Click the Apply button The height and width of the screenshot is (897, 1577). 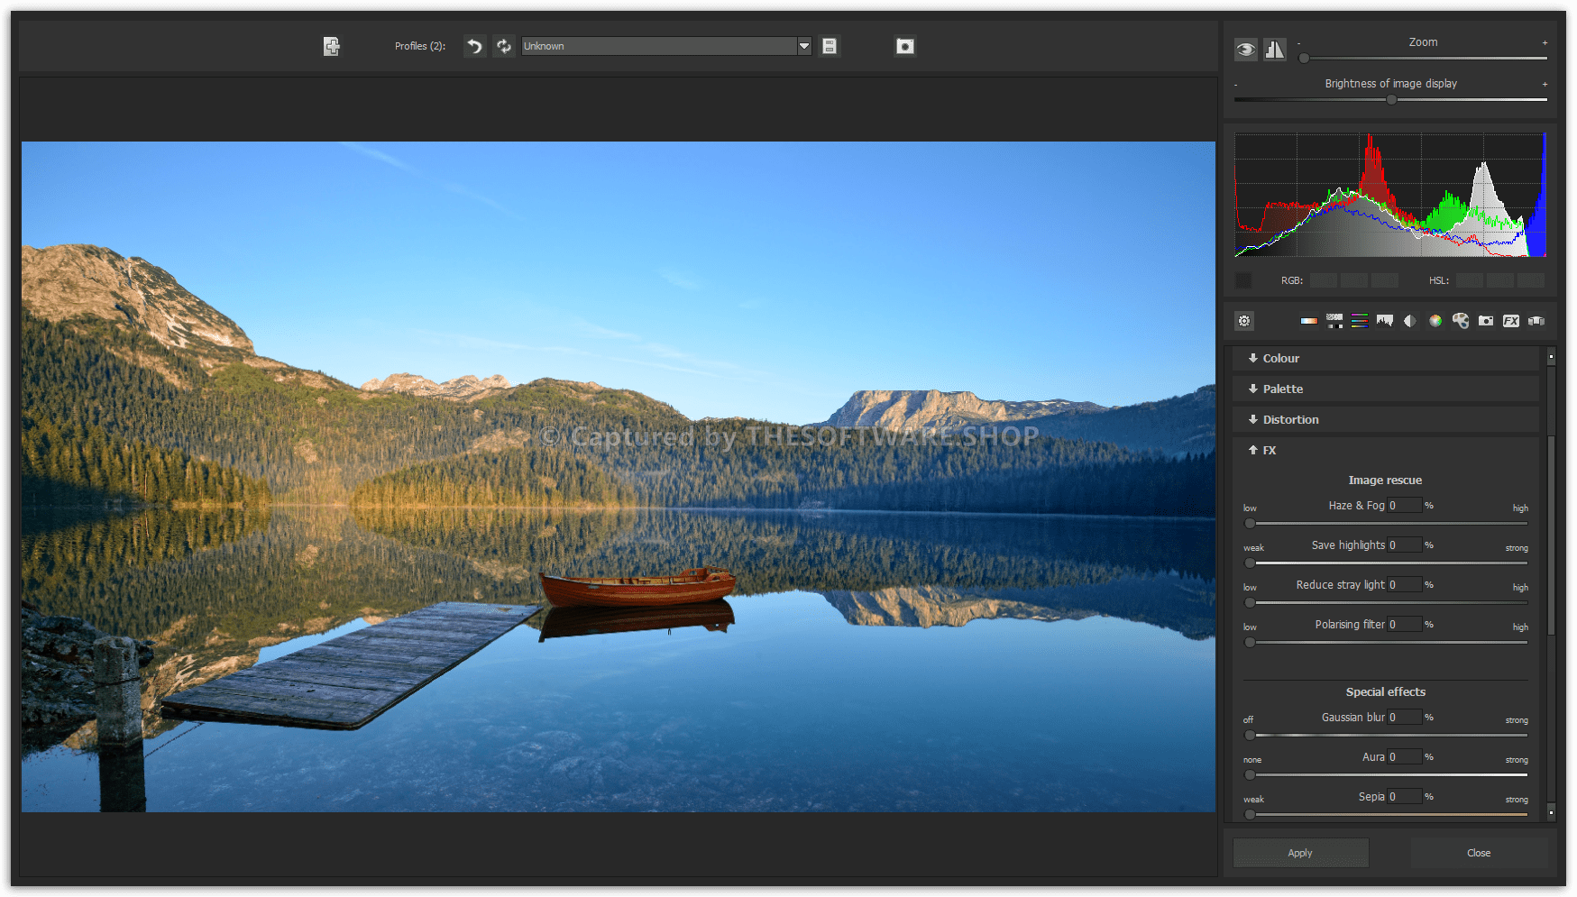pos(1300,853)
